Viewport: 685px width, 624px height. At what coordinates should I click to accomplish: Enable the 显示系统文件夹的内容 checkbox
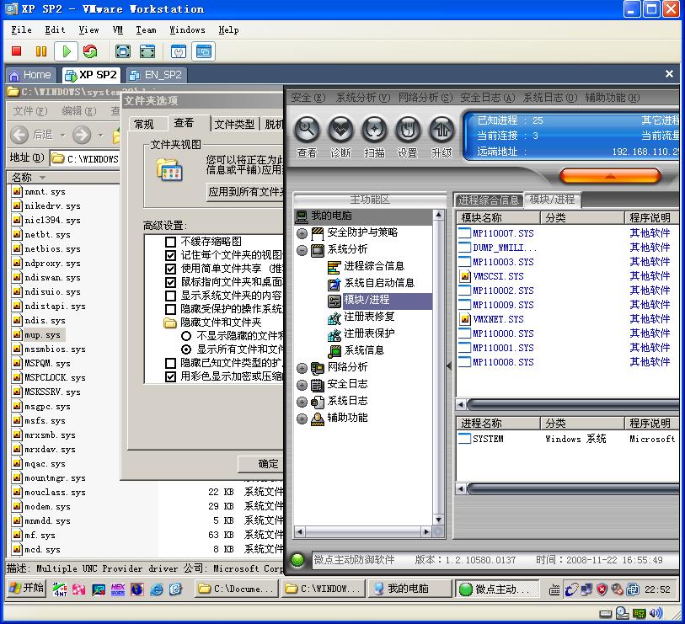171,296
